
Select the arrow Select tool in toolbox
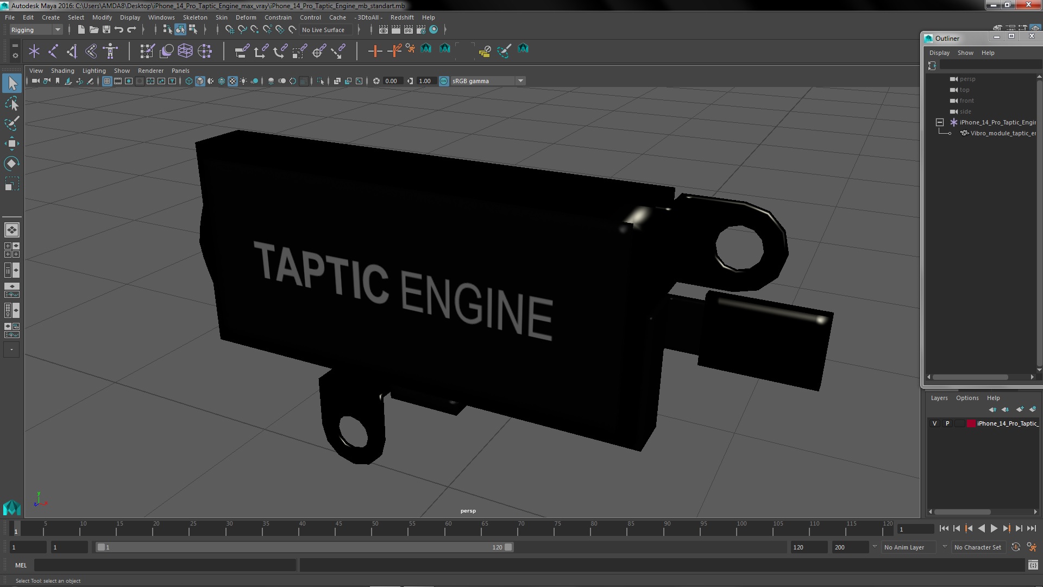click(x=12, y=83)
